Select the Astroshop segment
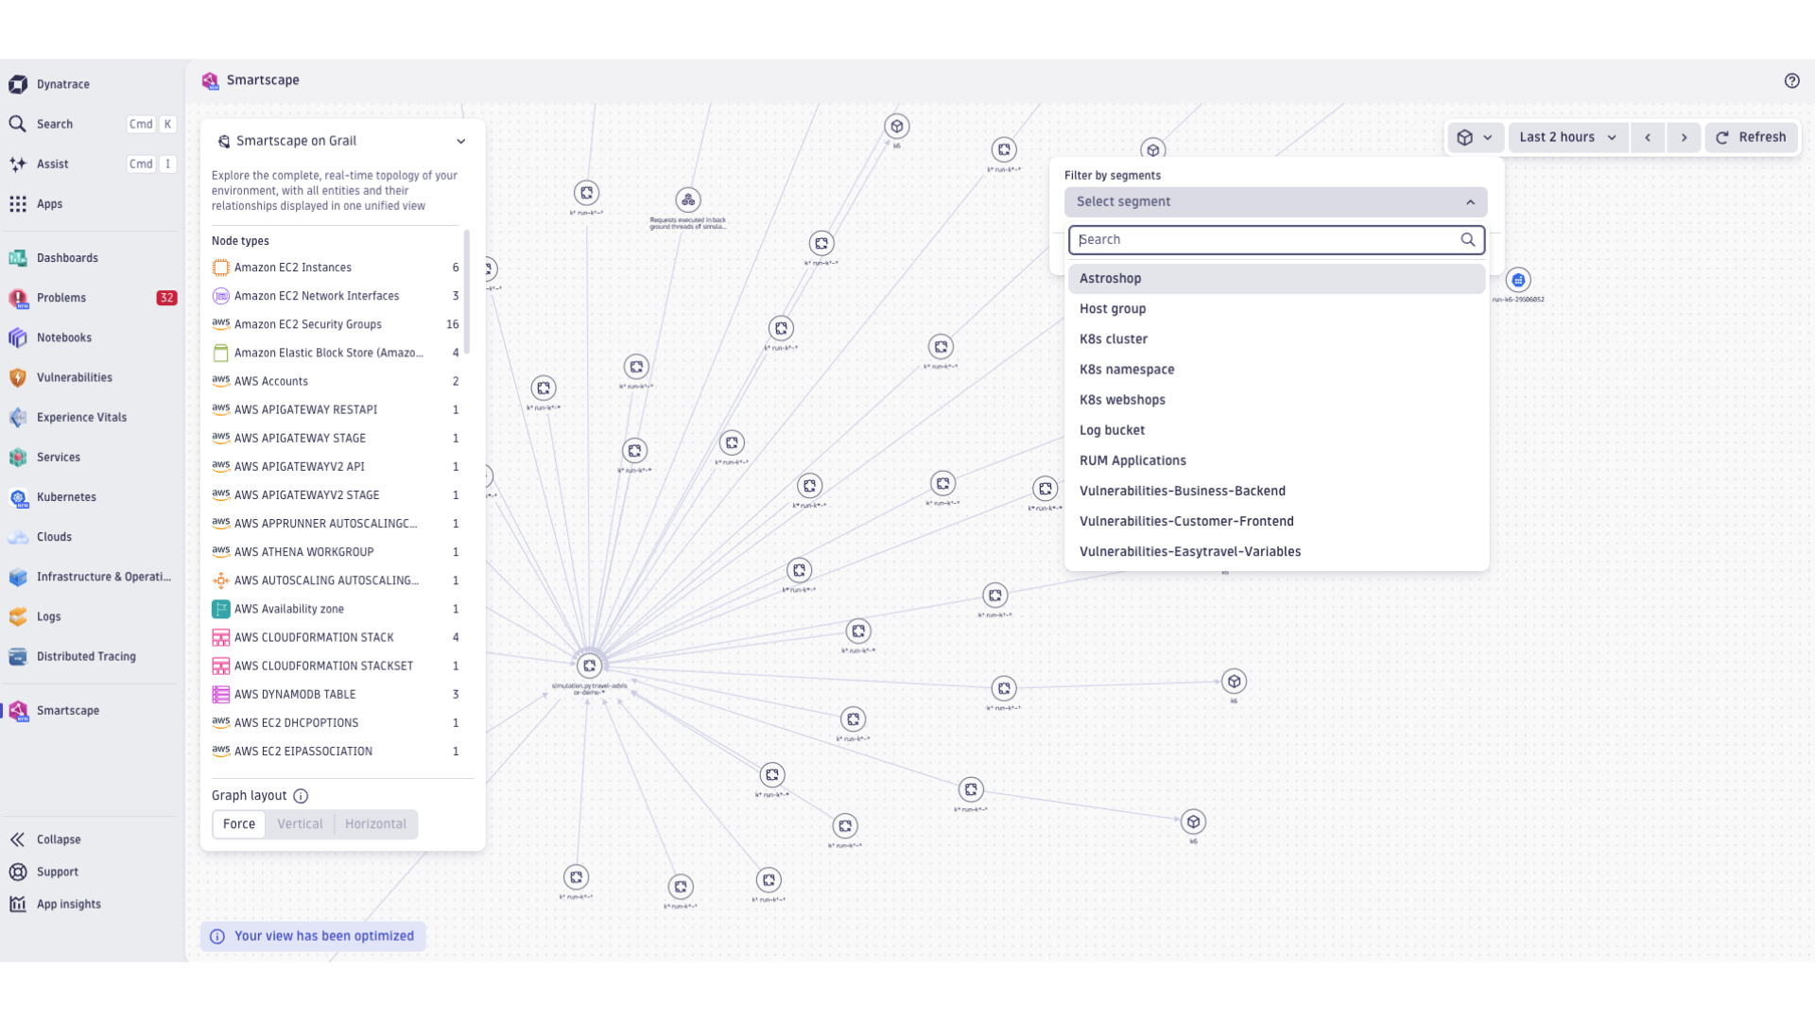This screenshot has width=1815, height=1021. pyautogui.click(x=1111, y=278)
